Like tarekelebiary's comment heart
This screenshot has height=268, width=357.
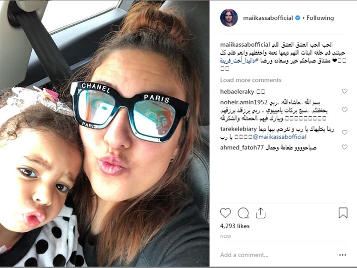coord(345,133)
